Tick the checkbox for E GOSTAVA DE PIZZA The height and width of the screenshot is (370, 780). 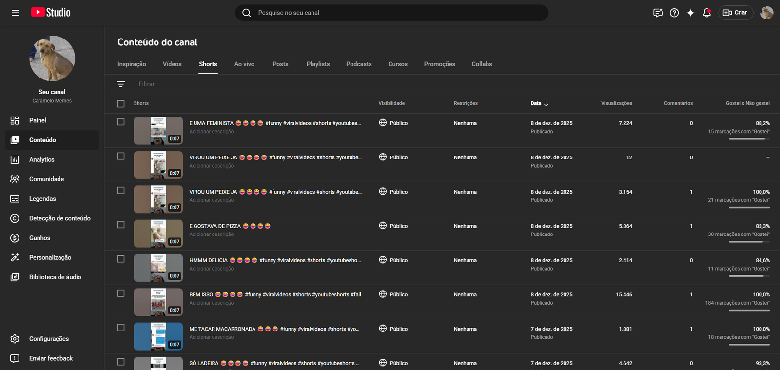point(121,225)
